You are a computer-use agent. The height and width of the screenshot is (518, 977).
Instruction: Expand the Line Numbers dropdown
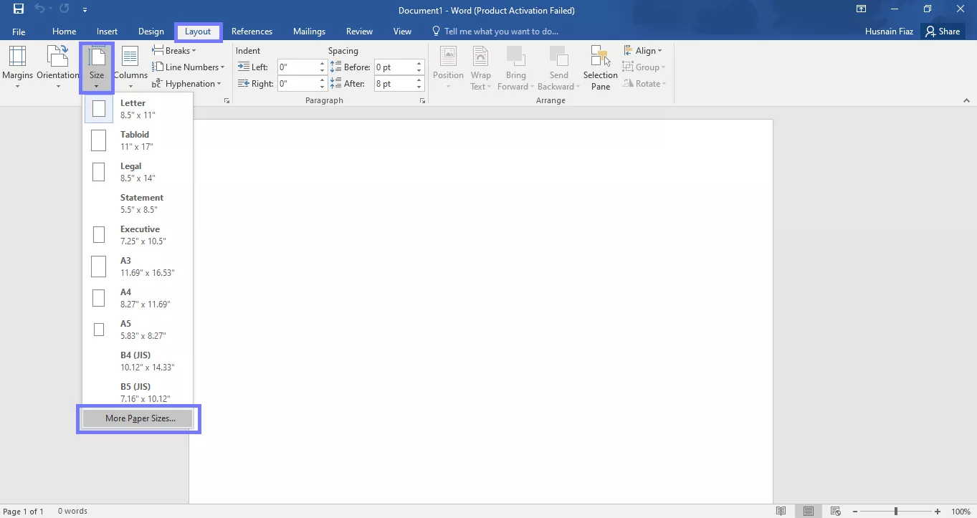189,67
